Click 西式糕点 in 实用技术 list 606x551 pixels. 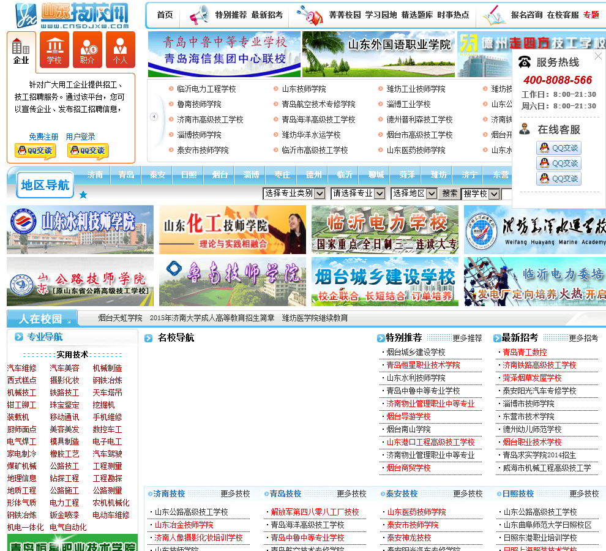(x=21, y=380)
